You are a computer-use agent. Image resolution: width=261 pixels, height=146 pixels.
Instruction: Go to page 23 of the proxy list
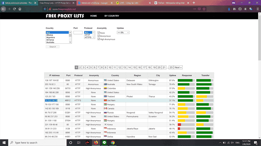[x=171, y=67]
